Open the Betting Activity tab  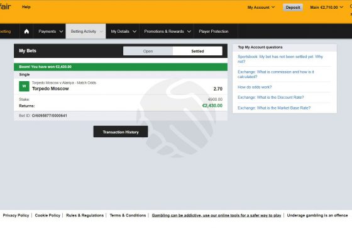coord(85,31)
